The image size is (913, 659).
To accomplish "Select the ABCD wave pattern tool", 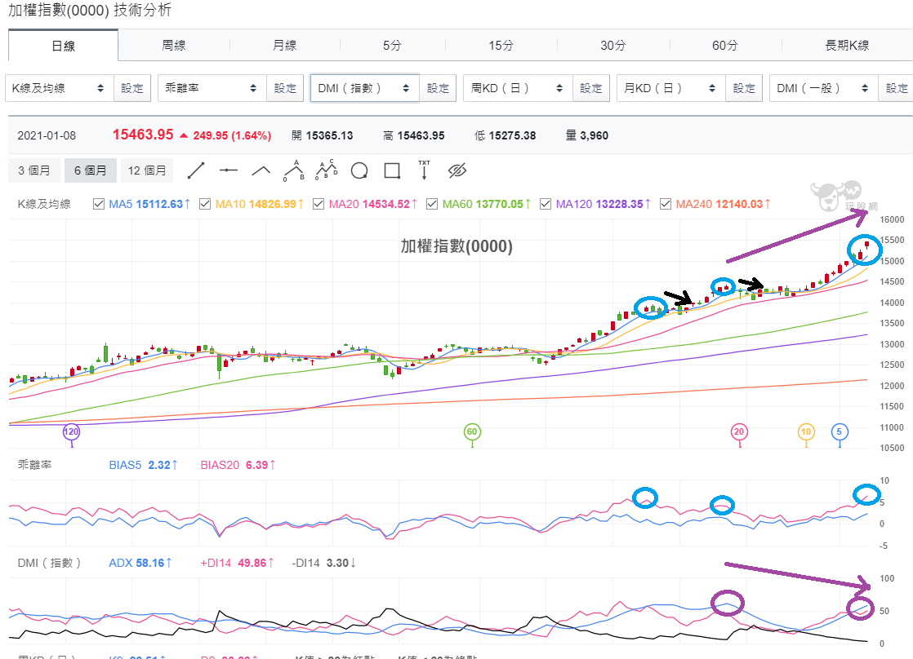I will (326, 170).
